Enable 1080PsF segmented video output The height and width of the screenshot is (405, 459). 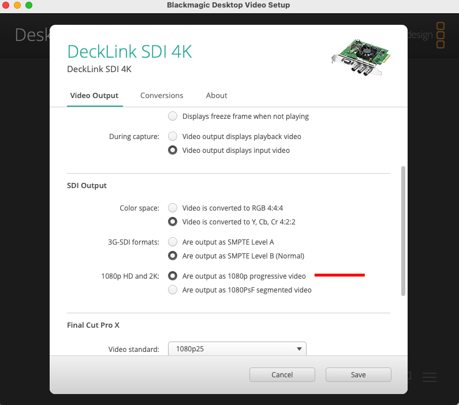coord(173,290)
